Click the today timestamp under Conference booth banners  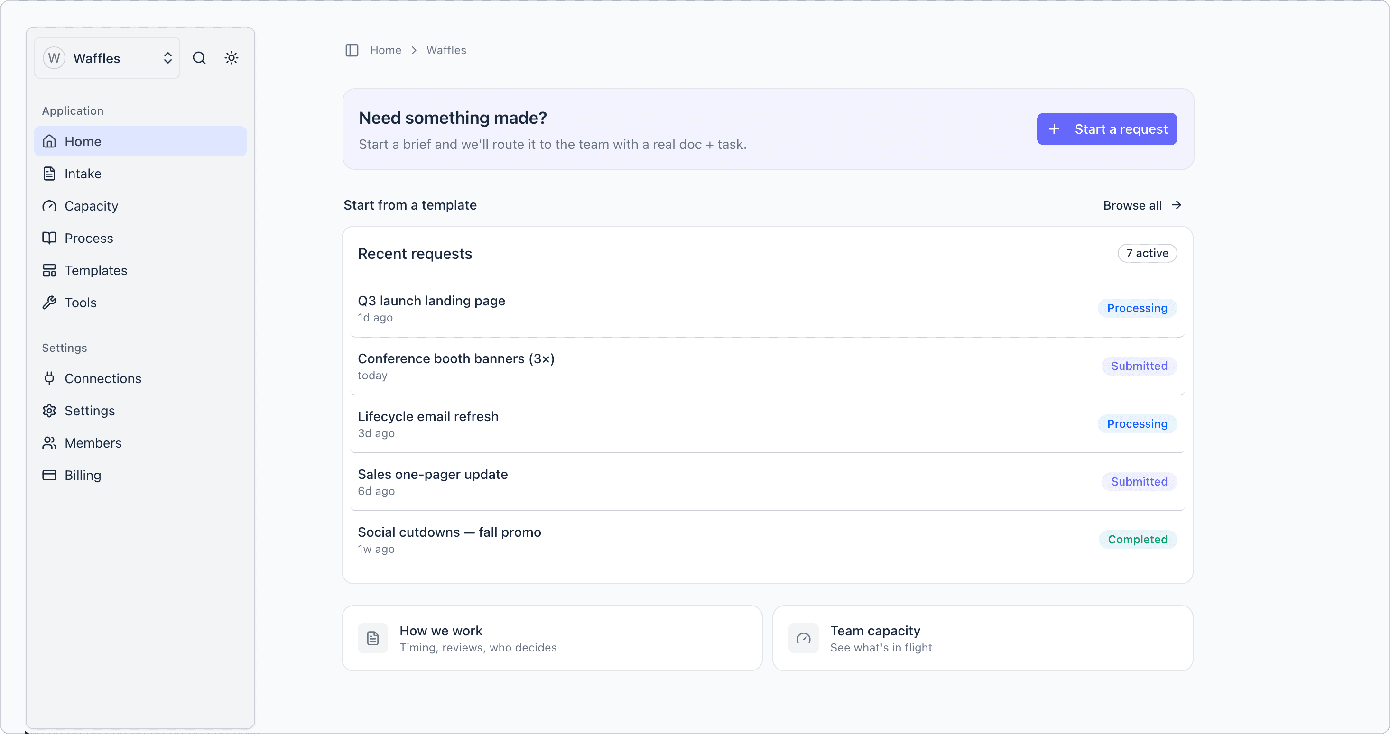pos(372,376)
